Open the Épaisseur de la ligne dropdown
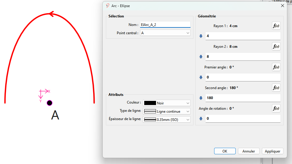Screen dimensions: 292x164 188,120
